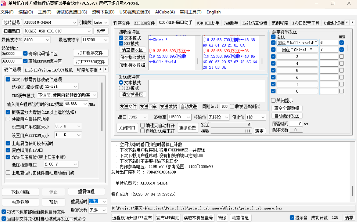Open 最低波特率 2400 dropdown
The height and width of the screenshot is (222, 357).
tap(37, 40)
